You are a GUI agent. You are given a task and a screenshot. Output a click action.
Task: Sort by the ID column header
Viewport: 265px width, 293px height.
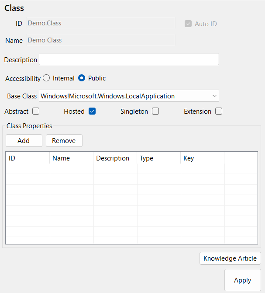[x=28, y=158]
